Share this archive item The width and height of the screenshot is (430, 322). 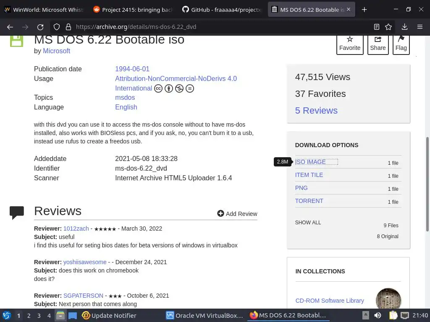pos(378,44)
